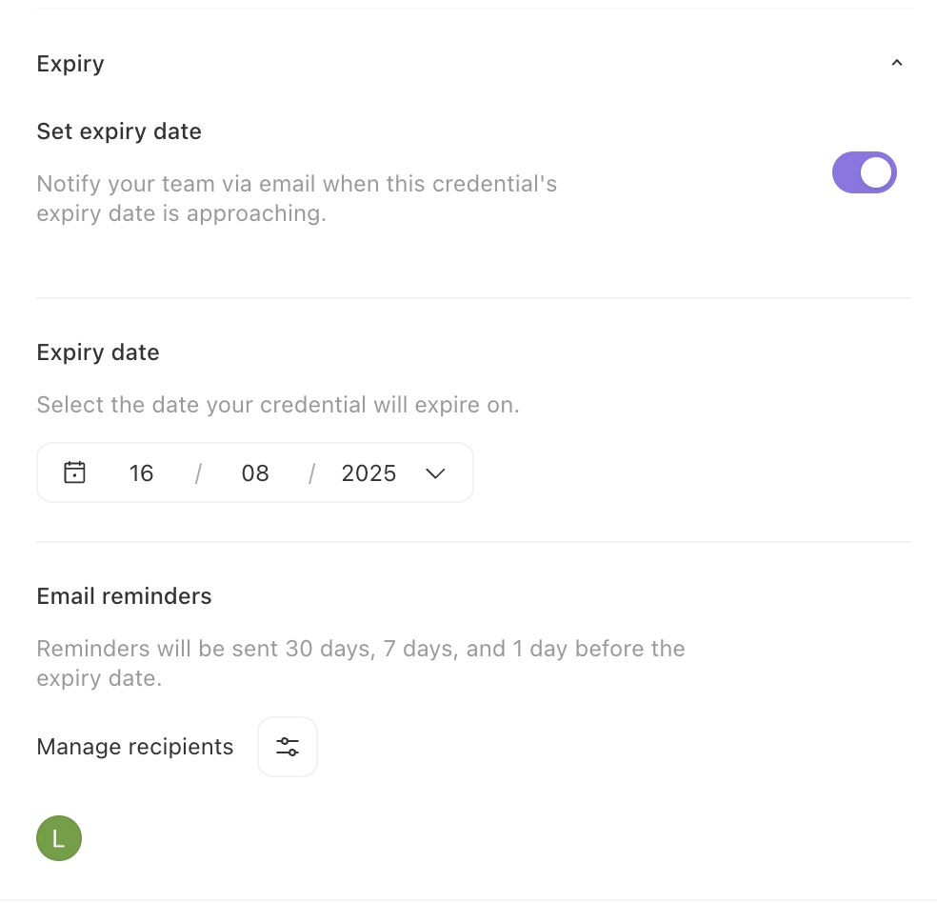Click the Email reminders heading
Image resolution: width=937 pixels, height=903 pixels.
(124, 596)
